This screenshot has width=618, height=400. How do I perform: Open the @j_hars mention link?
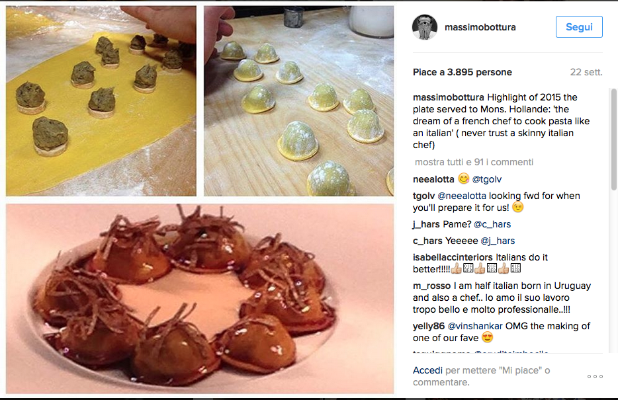[498, 240]
